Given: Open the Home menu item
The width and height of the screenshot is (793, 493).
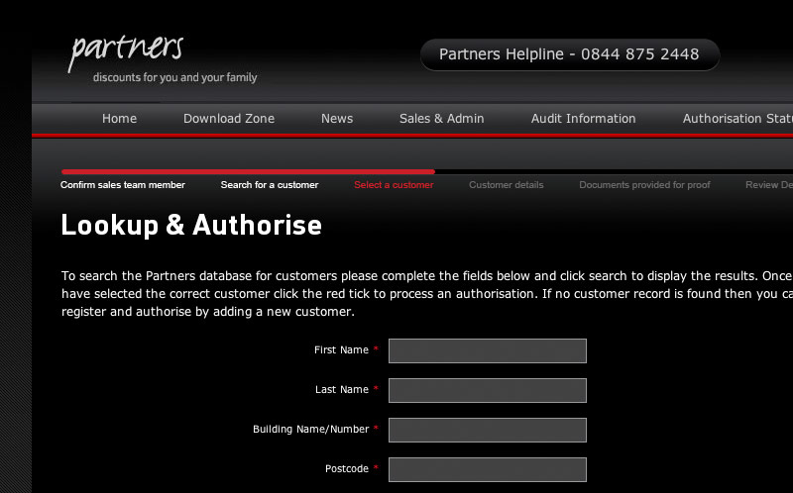Looking at the screenshot, I should pyautogui.click(x=119, y=119).
